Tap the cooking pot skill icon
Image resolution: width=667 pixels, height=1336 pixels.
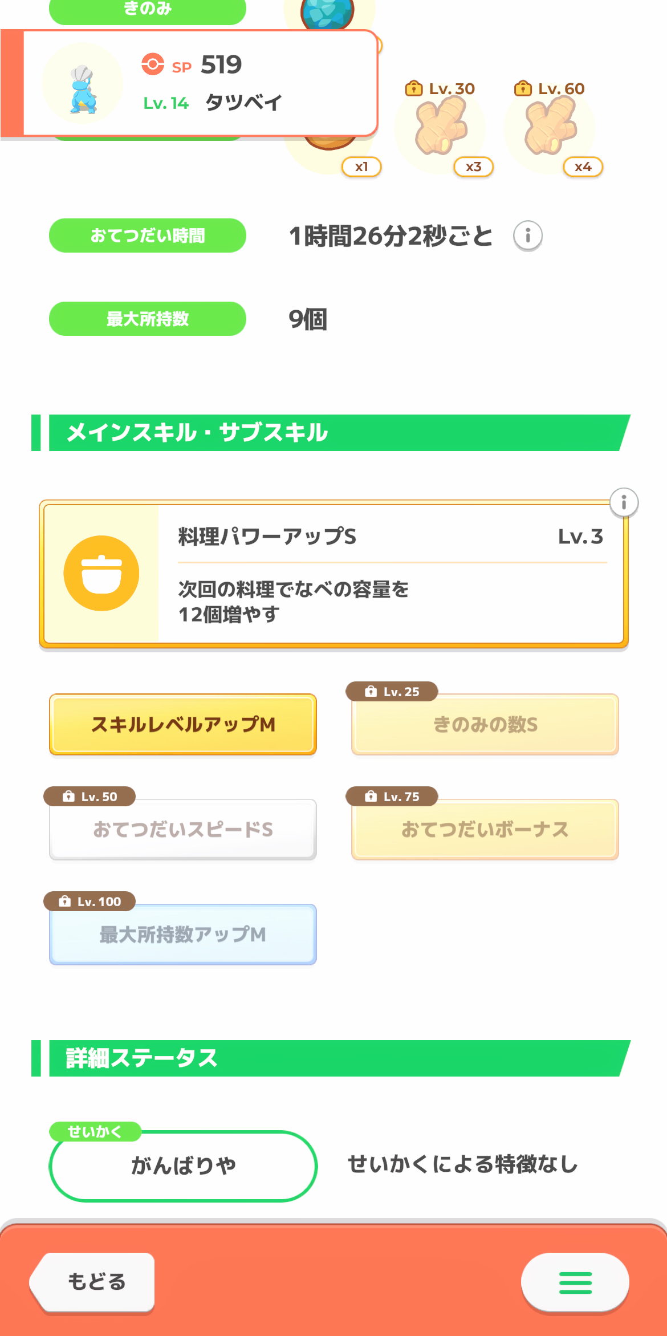(x=101, y=573)
